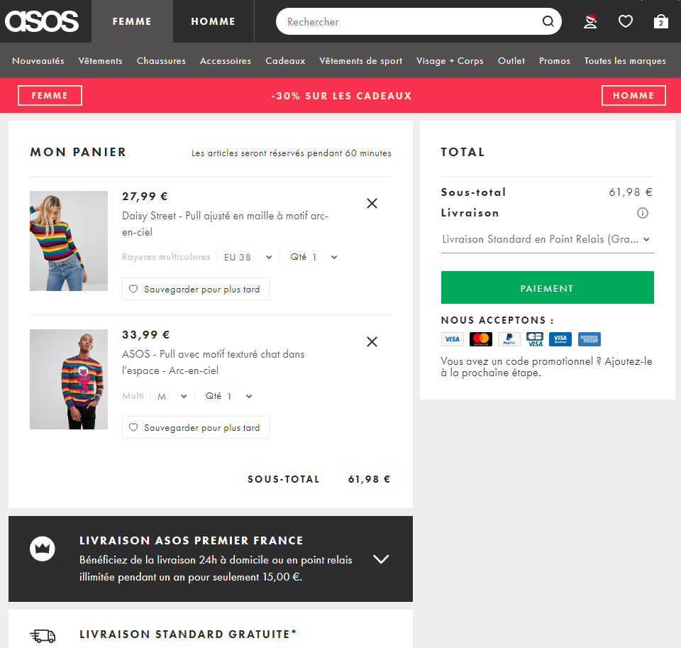Open the saved items heart icon
681x648 pixels.
point(625,21)
